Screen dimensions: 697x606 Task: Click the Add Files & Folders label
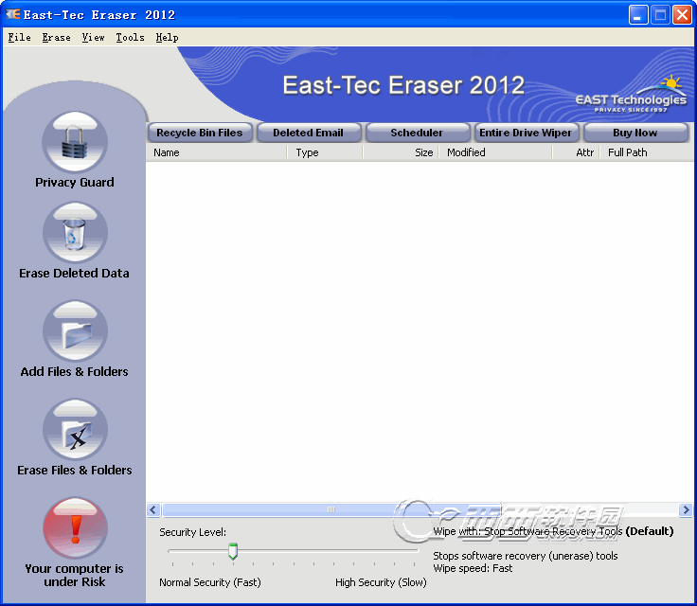(x=74, y=372)
